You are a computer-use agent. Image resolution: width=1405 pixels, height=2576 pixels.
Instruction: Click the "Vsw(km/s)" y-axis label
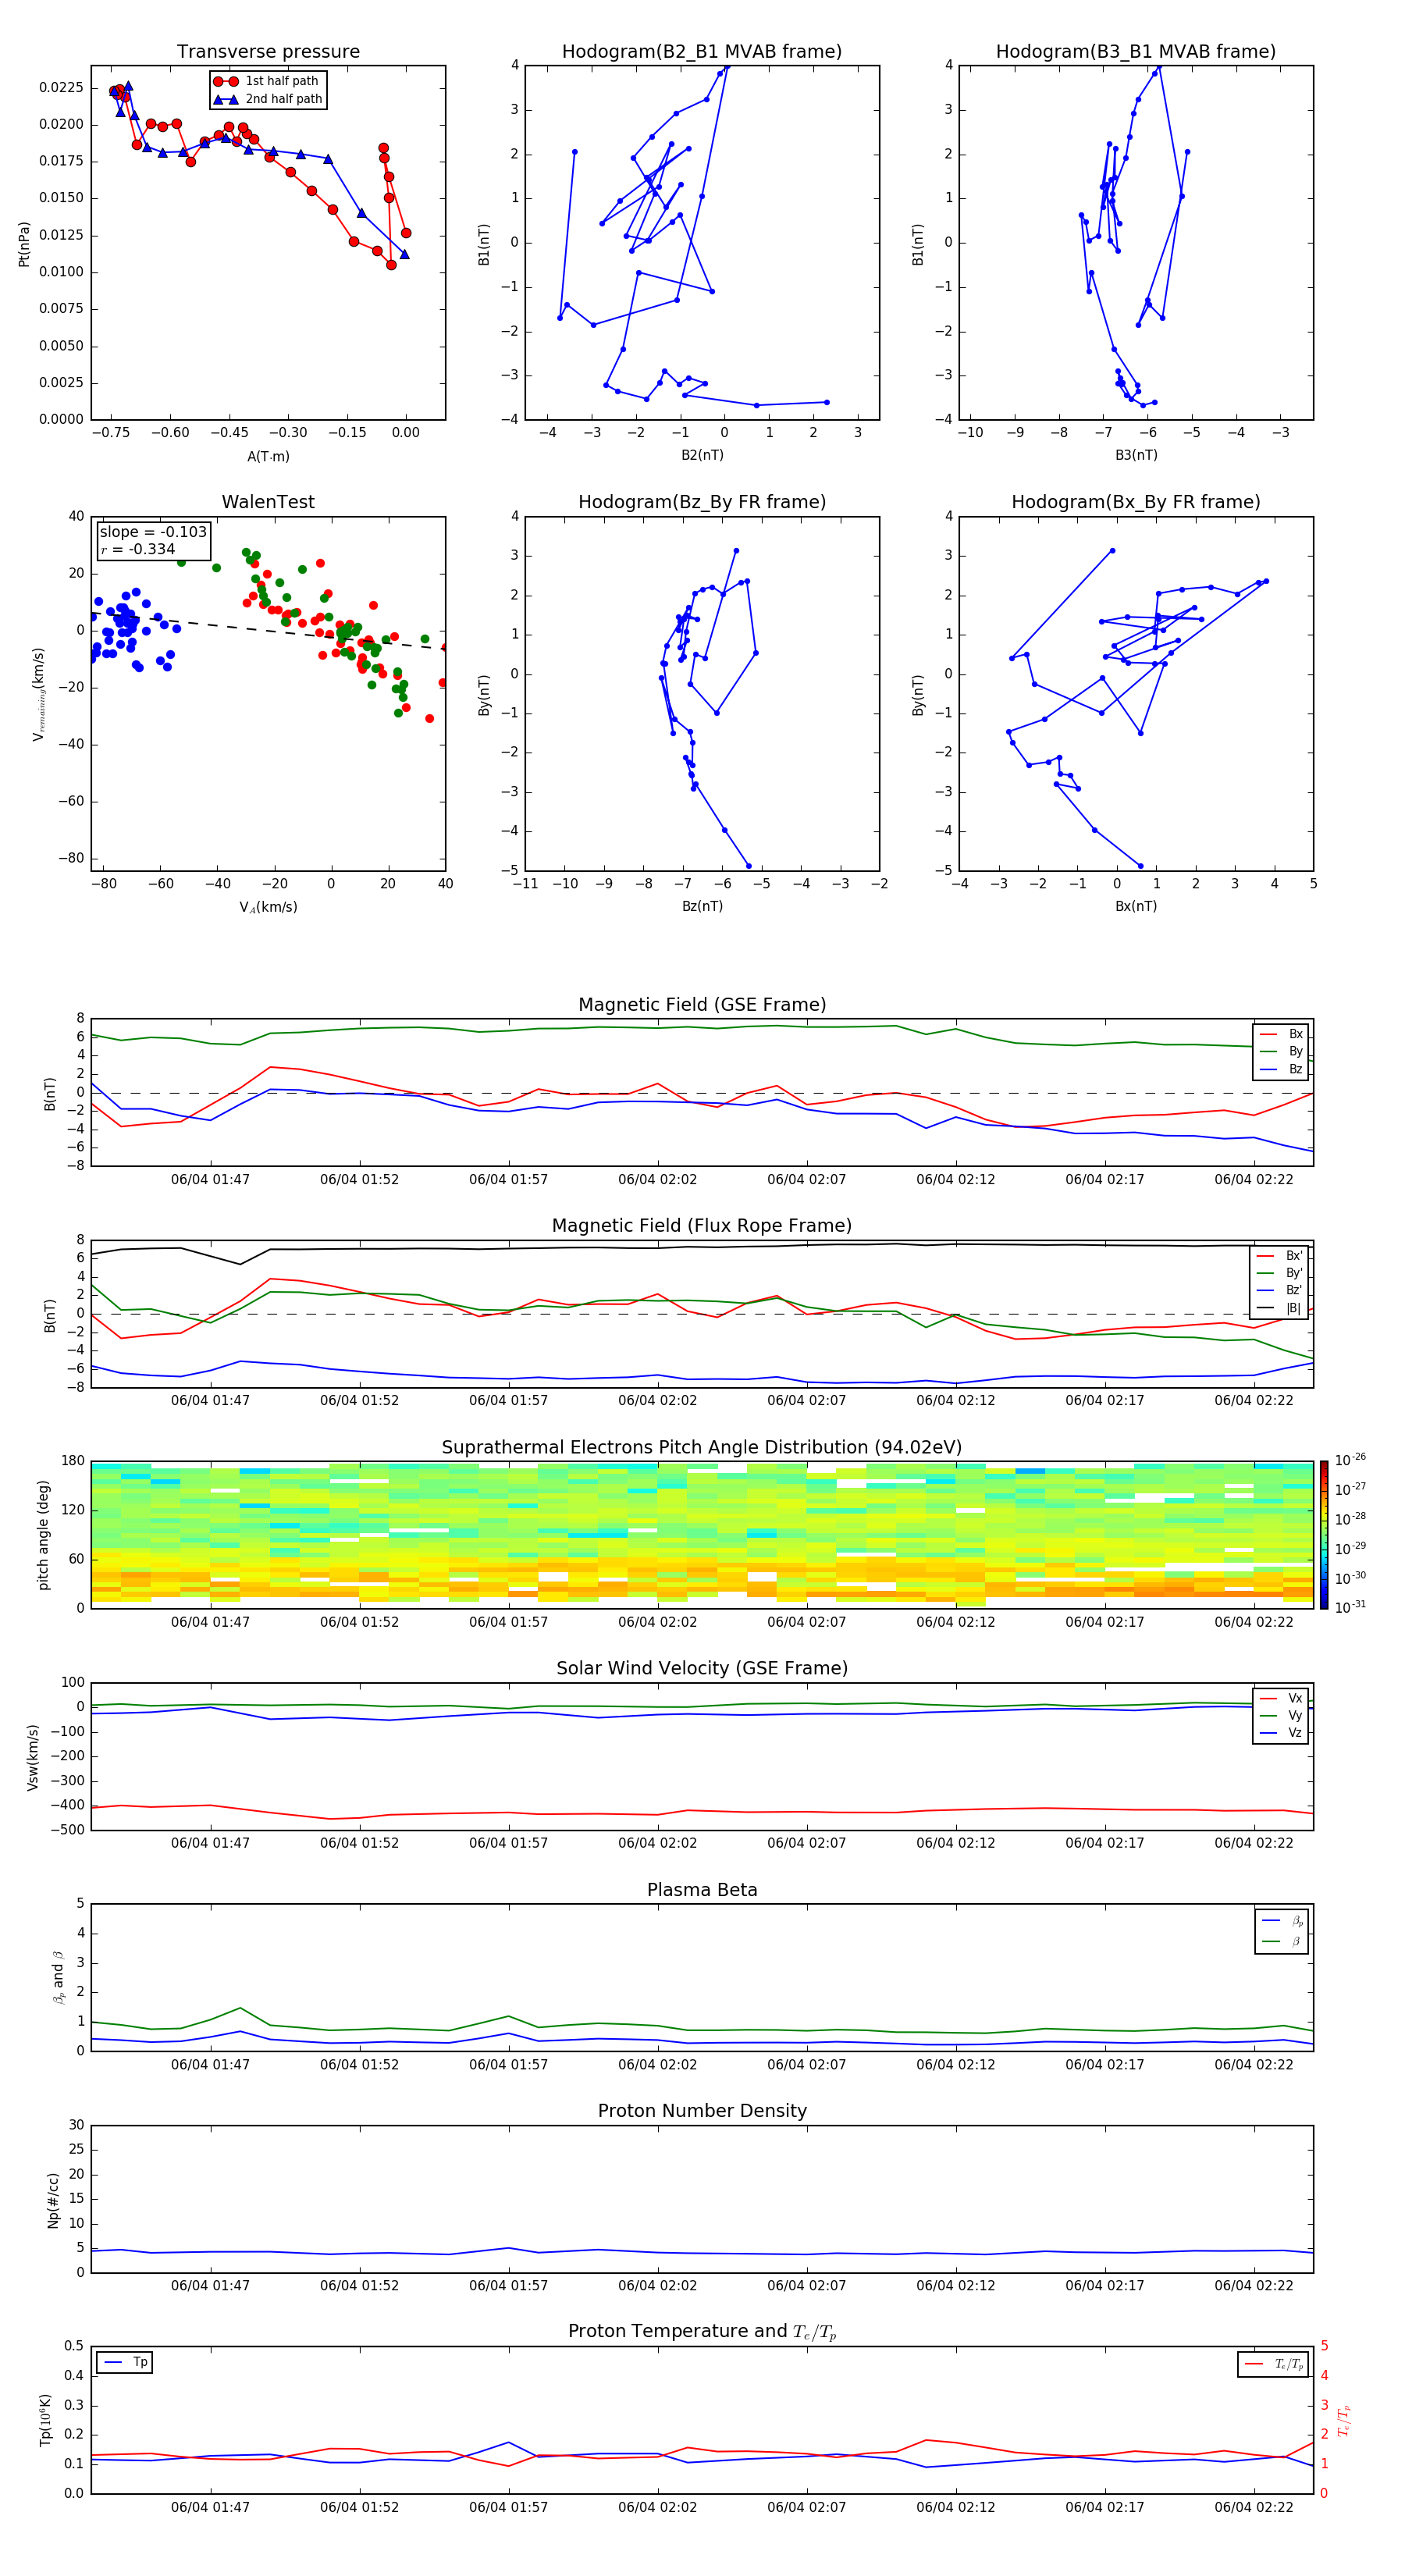click(x=33, y=1756)
